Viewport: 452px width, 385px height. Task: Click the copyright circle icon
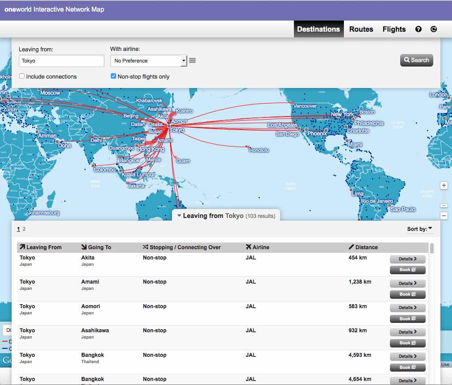tap(434, 29)
